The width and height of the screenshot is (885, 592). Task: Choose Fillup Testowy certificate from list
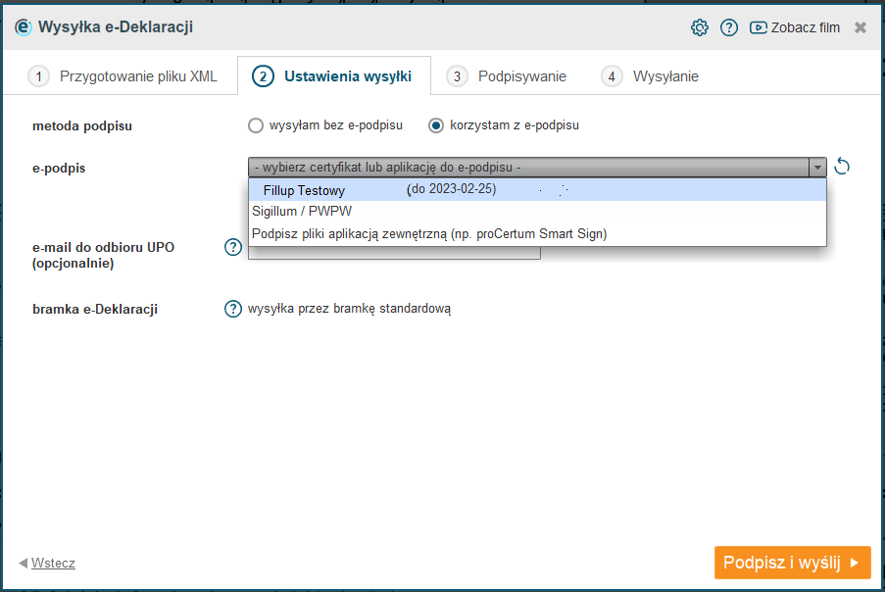537,189
